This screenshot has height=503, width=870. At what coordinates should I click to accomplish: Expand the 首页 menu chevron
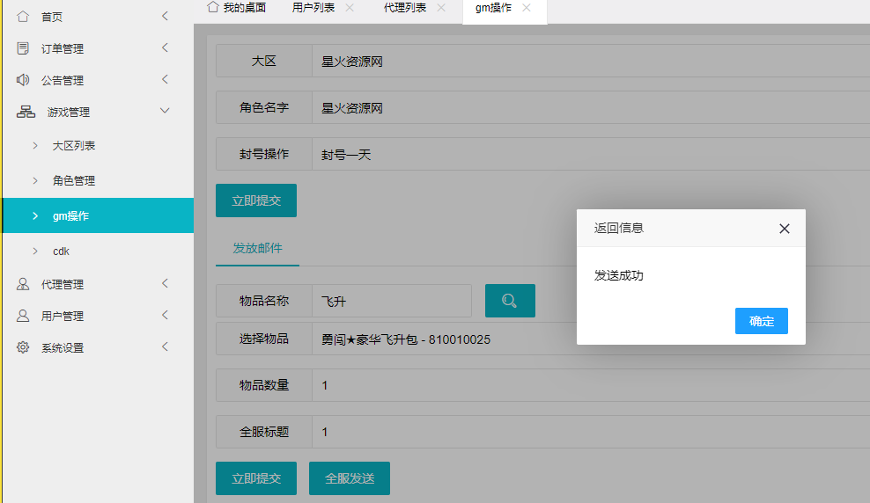pyautogui.click(x=165, y=16)
